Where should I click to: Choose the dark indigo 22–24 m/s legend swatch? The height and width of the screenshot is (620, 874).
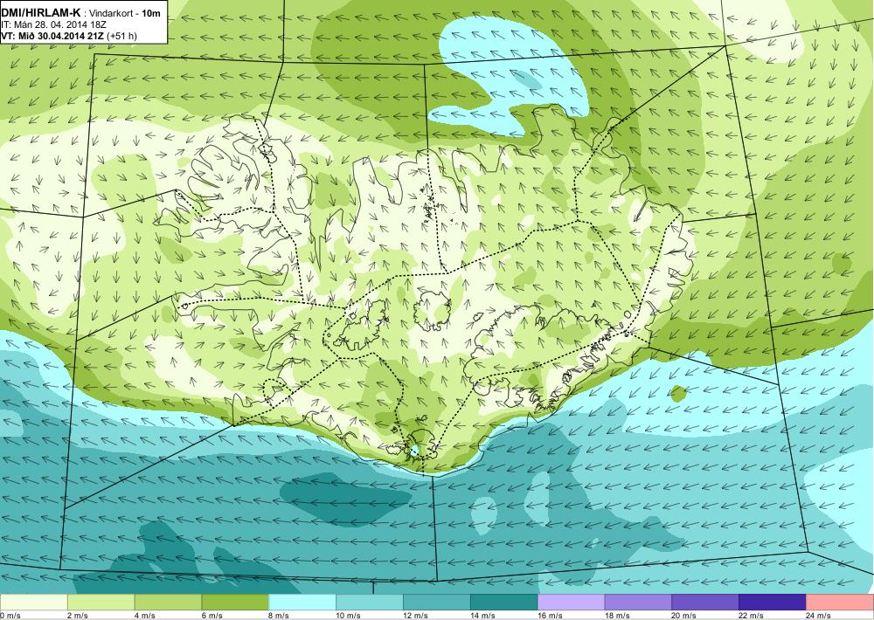point(773,603)
